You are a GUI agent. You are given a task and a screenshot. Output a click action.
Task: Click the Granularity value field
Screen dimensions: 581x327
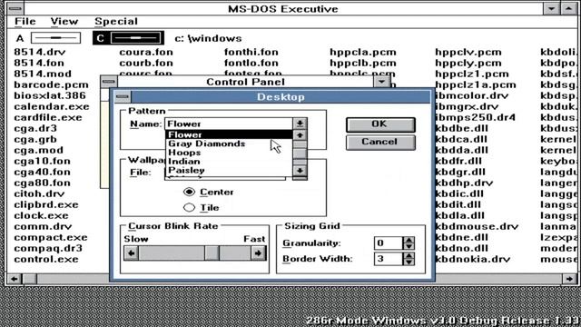coord(388,243)
